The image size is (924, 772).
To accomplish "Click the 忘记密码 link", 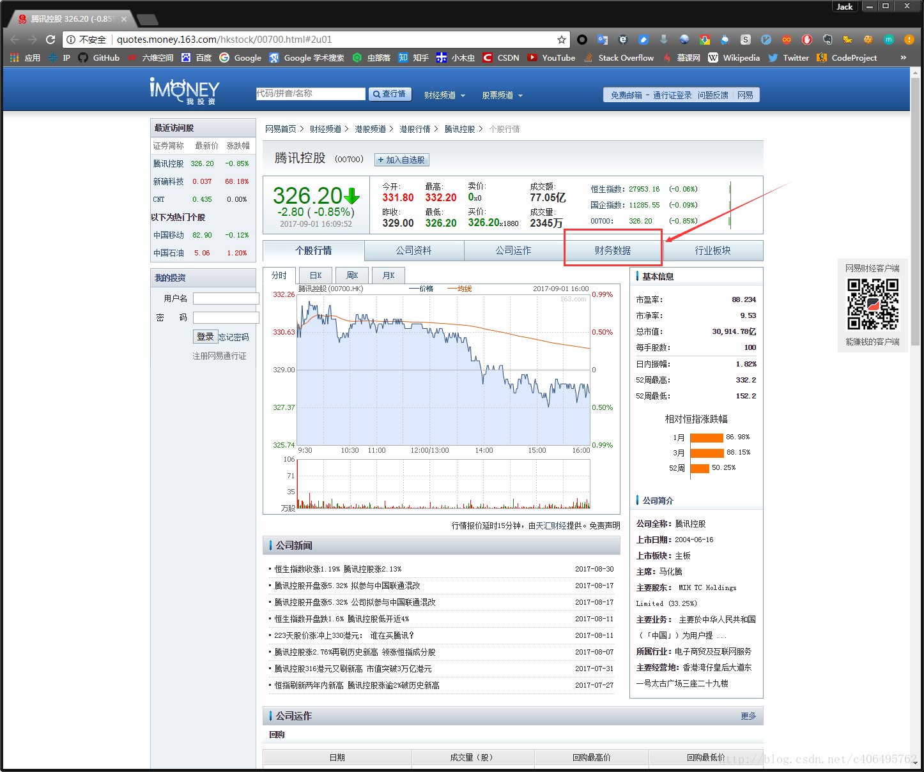I will coord(234,337).
